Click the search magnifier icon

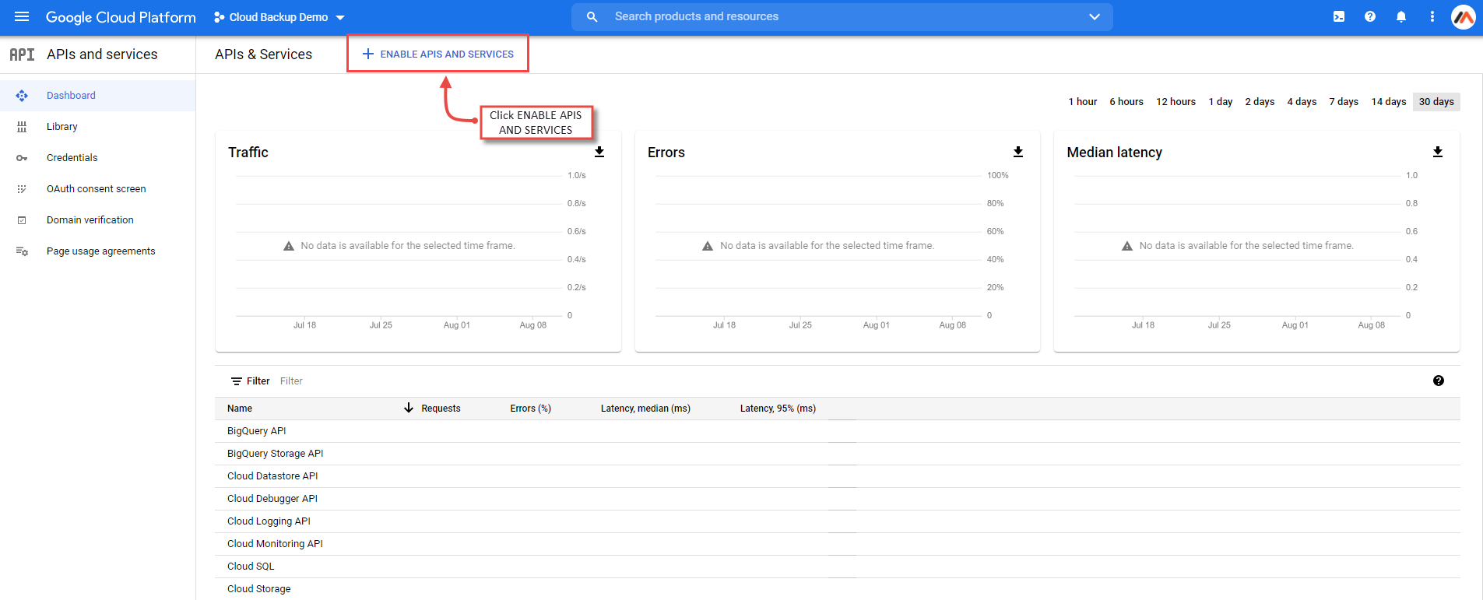click(x=592, y=16)
